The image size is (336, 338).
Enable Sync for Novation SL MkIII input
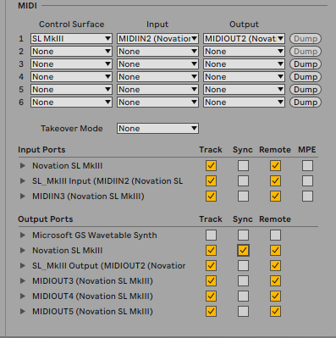(x=243, y=166)
